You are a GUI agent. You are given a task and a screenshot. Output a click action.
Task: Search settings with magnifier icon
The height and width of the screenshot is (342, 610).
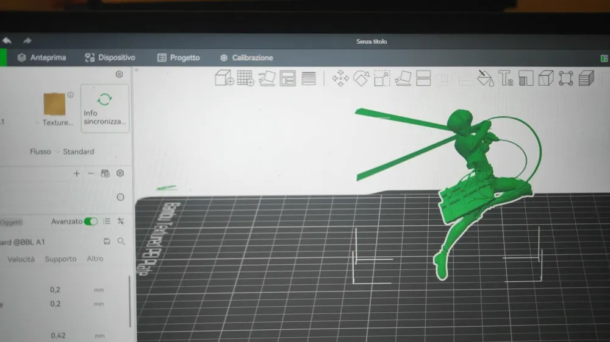(121, 242)
